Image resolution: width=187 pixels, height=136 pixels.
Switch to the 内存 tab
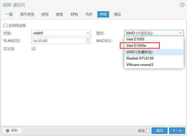click(89, 14)
